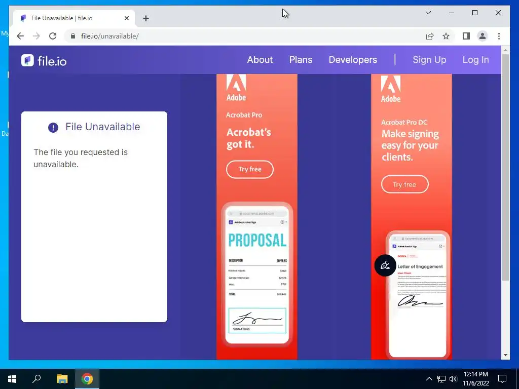This screenshot has height=389, width=519.
Task: Open Chrome three-dot menu
Action: [x=499, y=36]
